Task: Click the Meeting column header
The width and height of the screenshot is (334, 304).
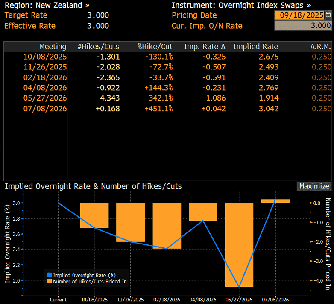Action: pos(53,46)
